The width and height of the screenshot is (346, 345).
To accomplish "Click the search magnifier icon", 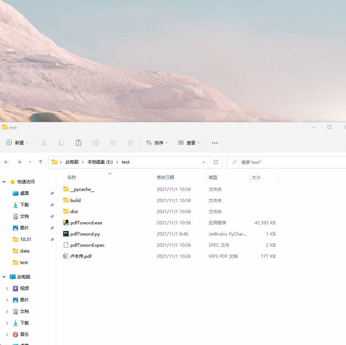I will coord(234,162).
